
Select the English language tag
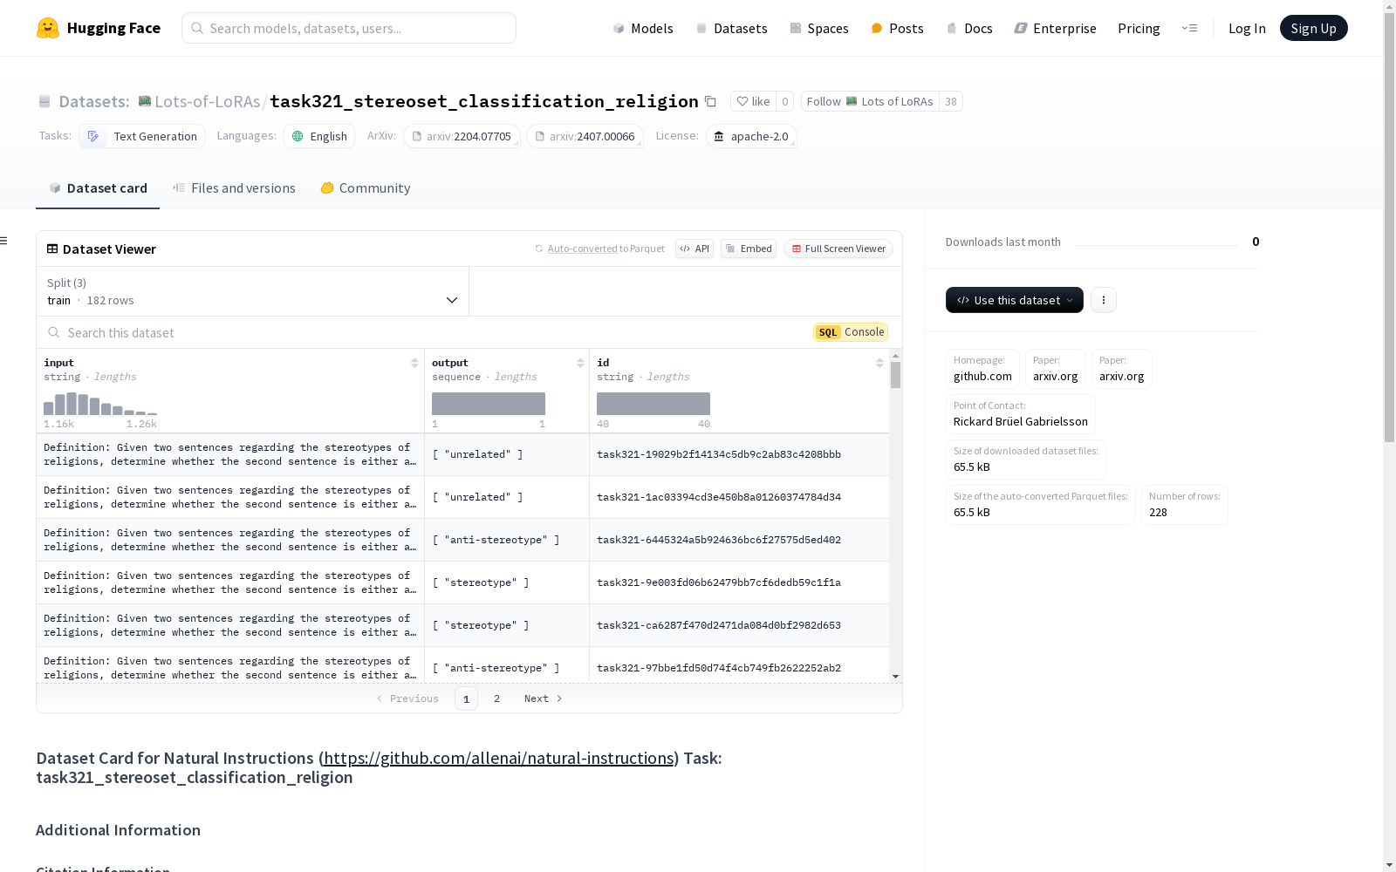tap(319, 136)
